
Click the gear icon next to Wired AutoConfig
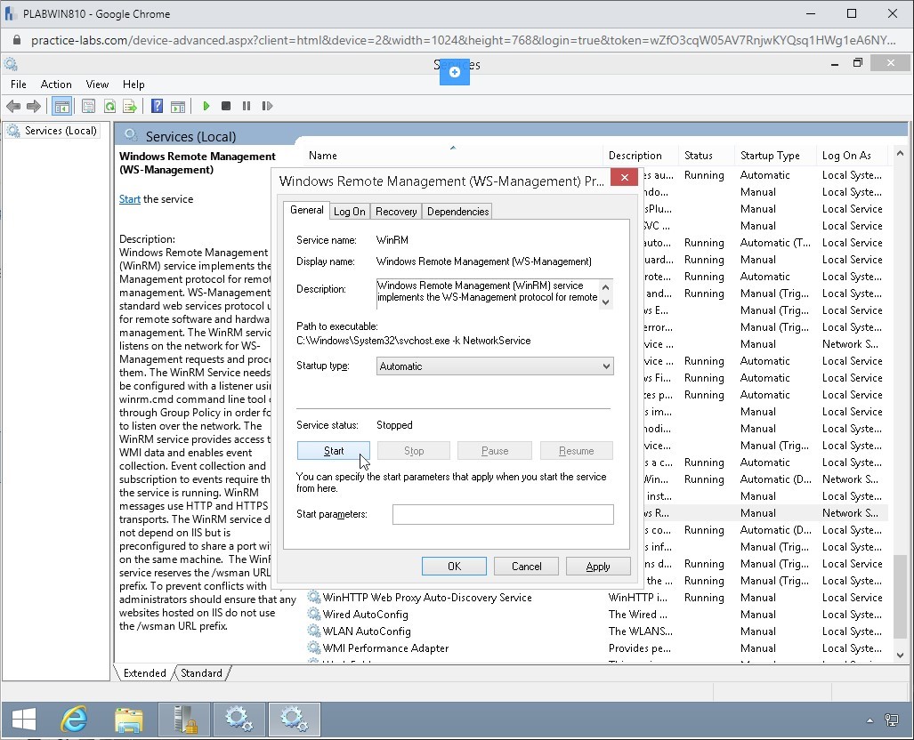(x=314, y=614)
